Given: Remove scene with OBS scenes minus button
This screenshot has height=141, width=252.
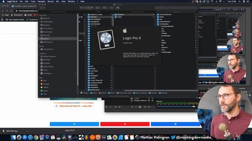Looking at the screenshot, I should (x=110, y=107).
